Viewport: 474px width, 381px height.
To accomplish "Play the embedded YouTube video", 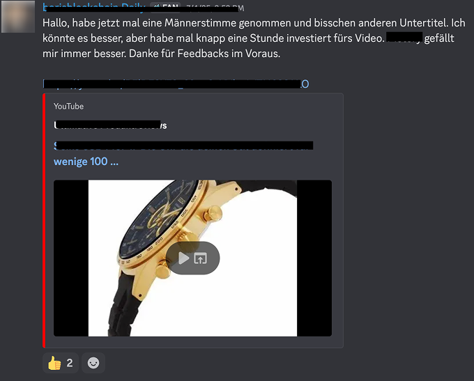I will tap(183, 258).
